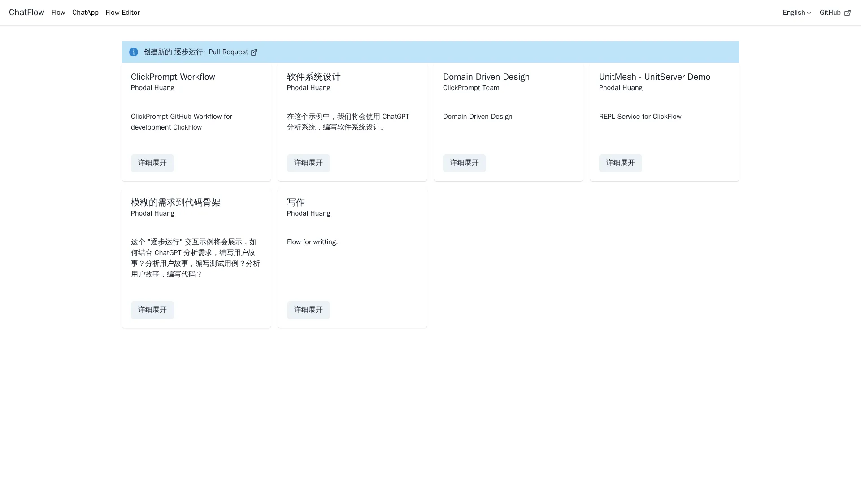Image resolution: width=861 pixels, height=484 pixels.
Task: Open the English language dropdown
Action: click(x=794, y=13)
